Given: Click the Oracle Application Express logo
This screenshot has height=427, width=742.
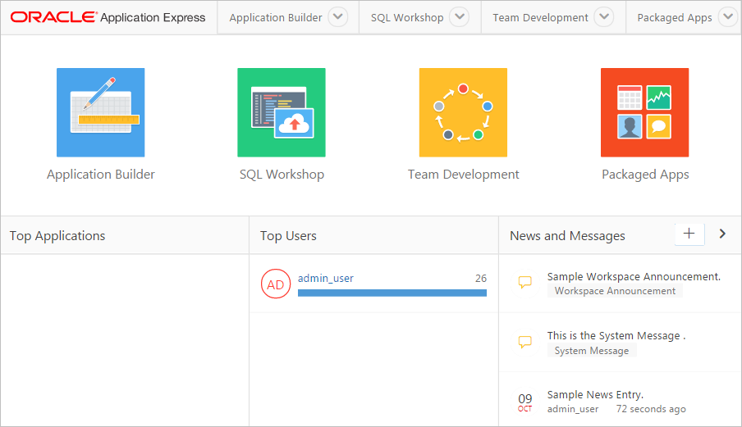Looking at the screenshot, I should (x=108, y=17).
